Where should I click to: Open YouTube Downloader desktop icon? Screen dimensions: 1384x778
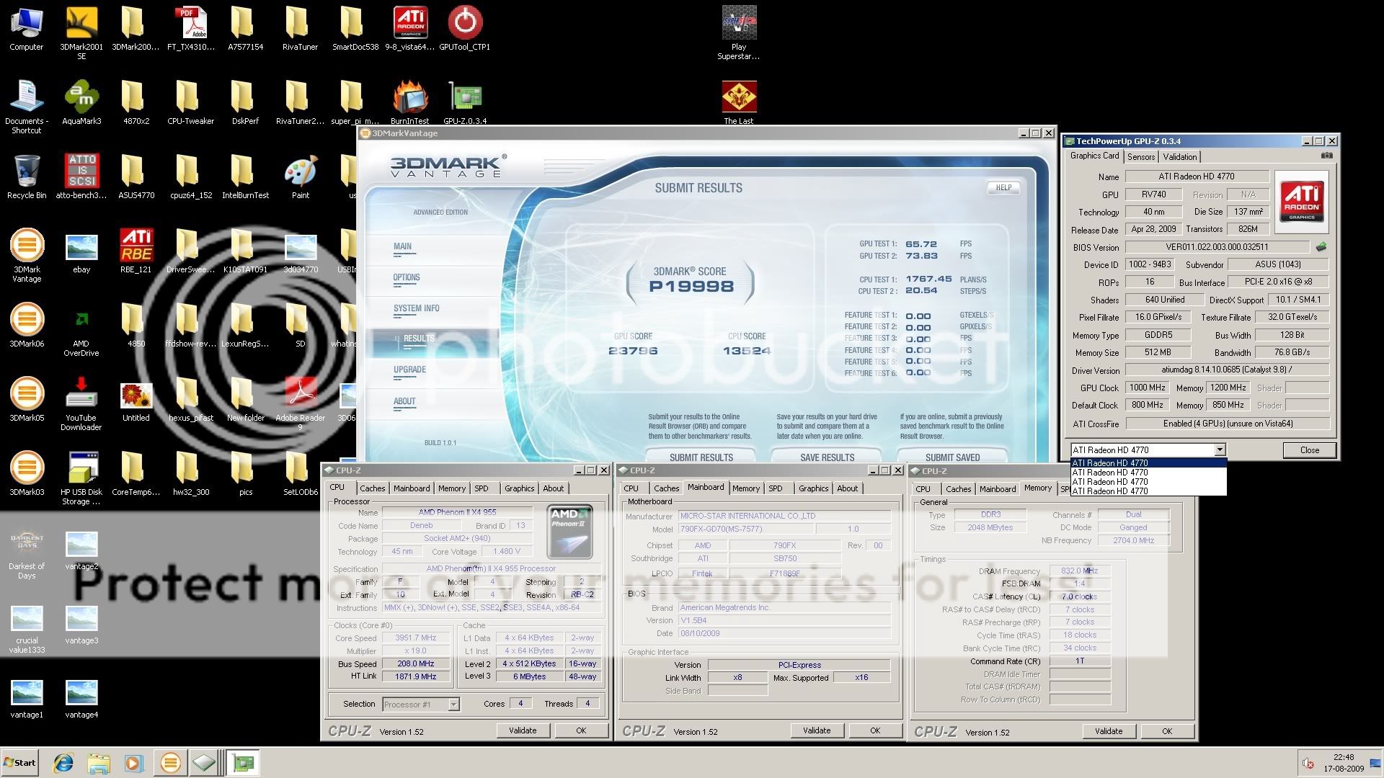coord(81,404)
